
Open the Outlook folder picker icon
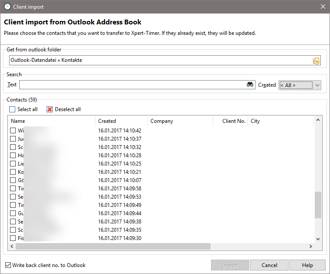point(316,61)
